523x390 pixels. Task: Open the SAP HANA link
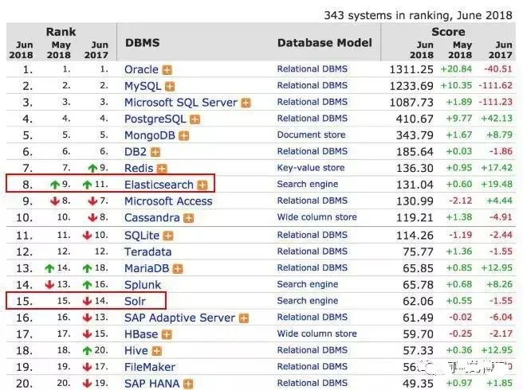152,384
